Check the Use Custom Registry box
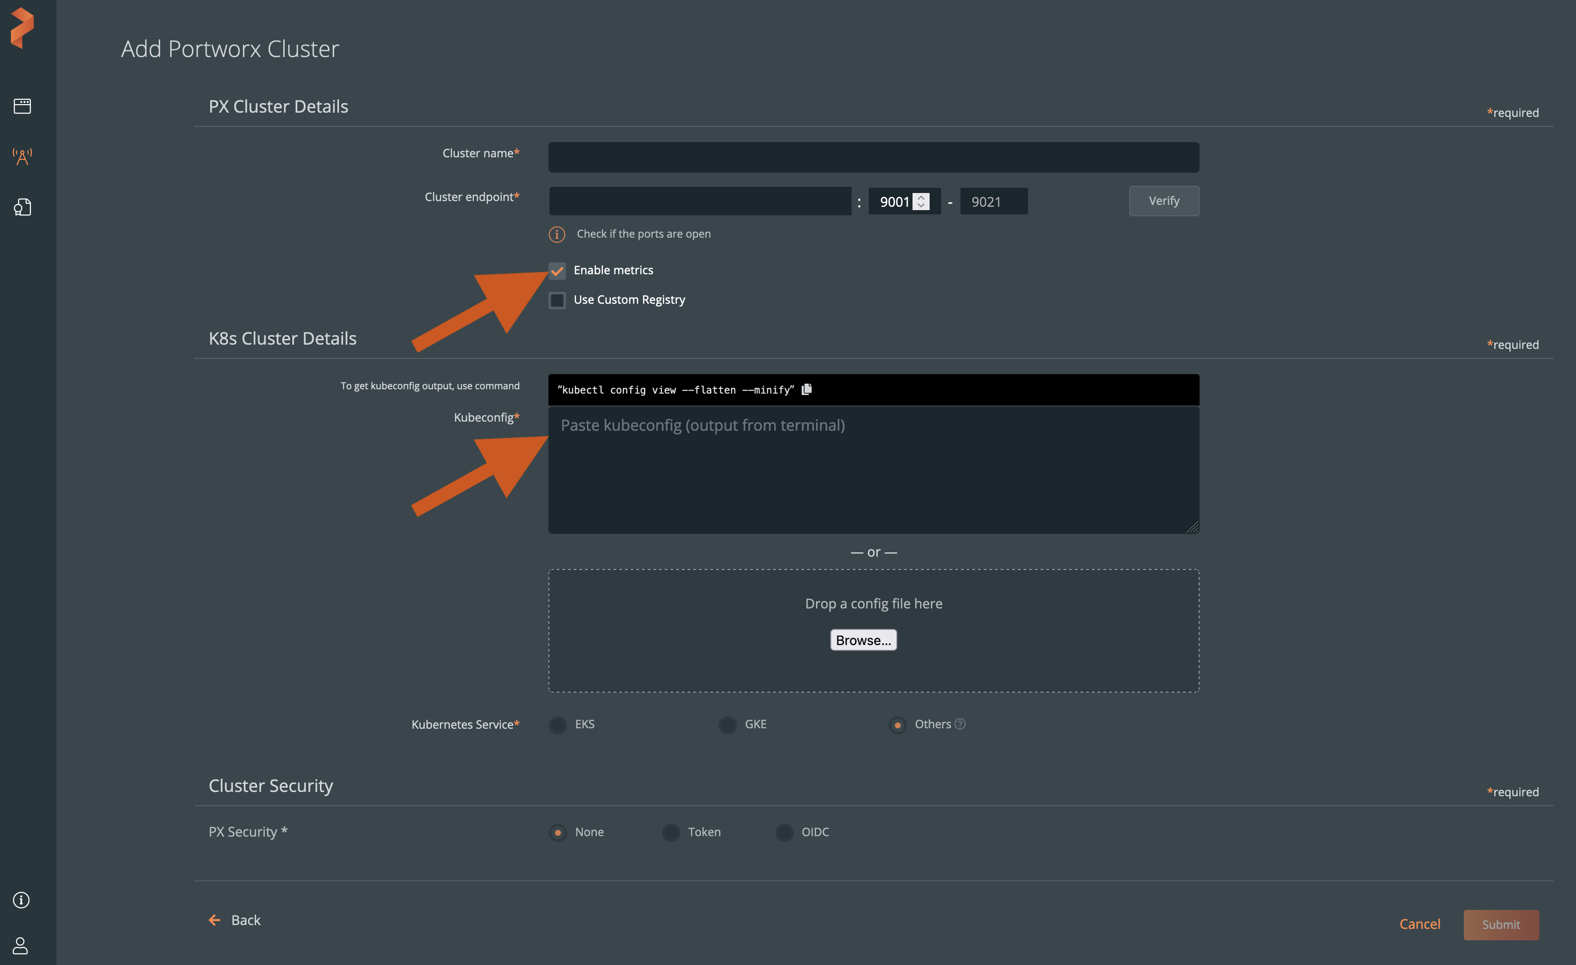Viewport: 1576px width, 965px height. (557, 300)
